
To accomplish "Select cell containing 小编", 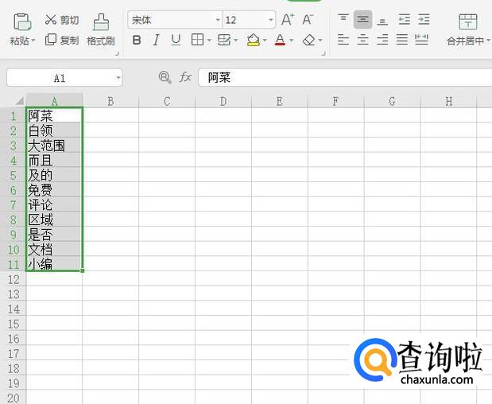I will click(x=54, y=263).
